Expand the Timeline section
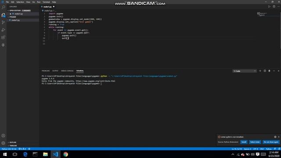The image size is (281, 158). click(x=13, y=146)
